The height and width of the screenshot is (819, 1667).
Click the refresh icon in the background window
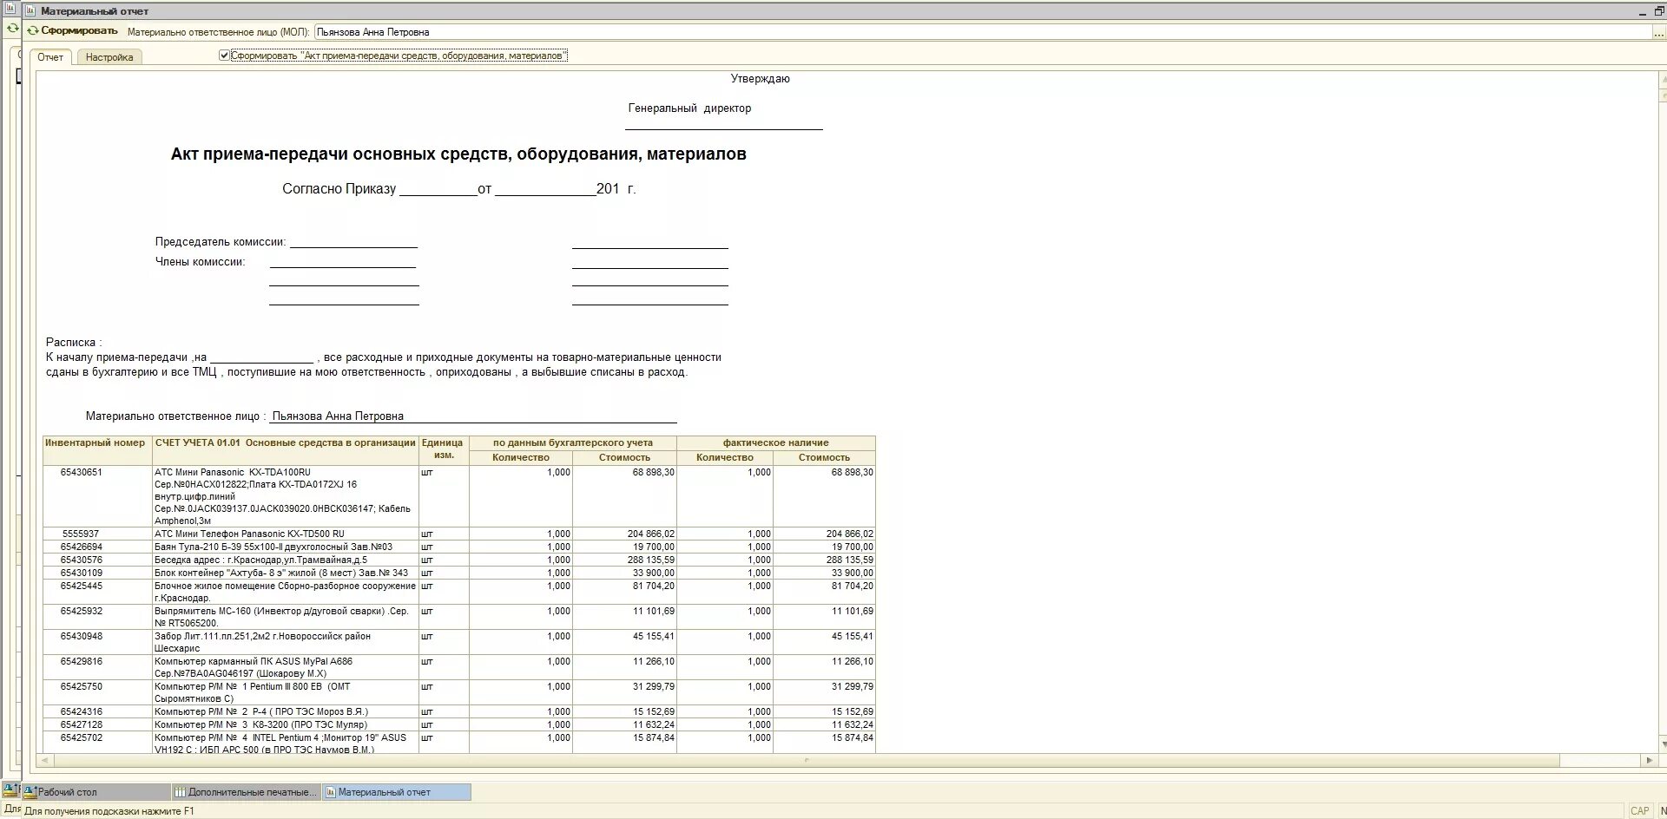click(x=12, y=29)
